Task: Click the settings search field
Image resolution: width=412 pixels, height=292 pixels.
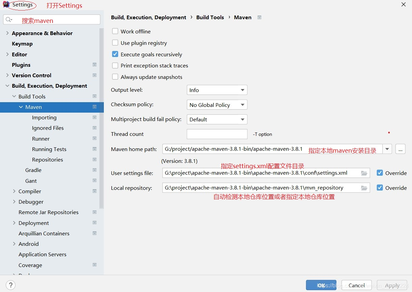Action: click(x=52, y=20)
